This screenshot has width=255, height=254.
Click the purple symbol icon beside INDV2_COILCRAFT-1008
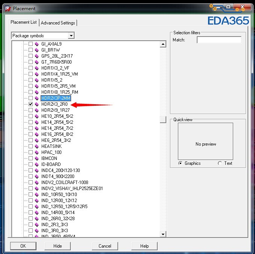(x=37, y=183)
